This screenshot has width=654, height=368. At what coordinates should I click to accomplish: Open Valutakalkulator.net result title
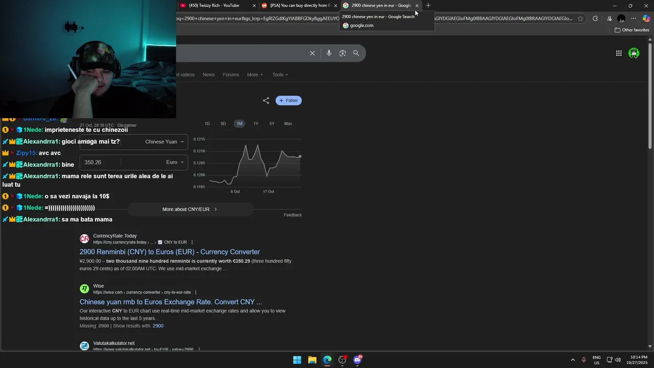pos(114,343)
